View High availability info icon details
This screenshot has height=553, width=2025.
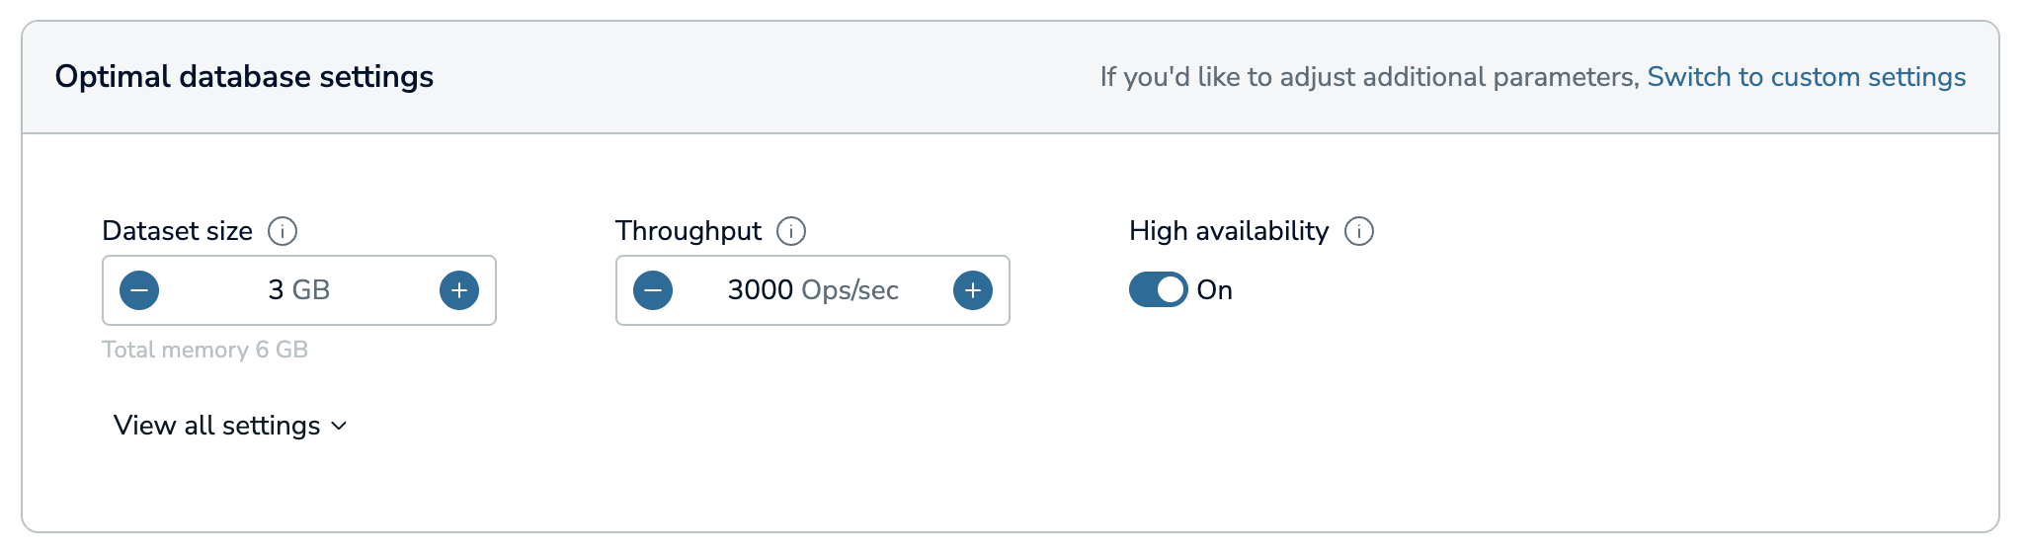point(1359,231)
